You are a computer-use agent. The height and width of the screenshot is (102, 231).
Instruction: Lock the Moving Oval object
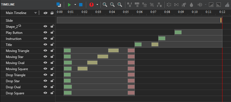coord(52,63)
